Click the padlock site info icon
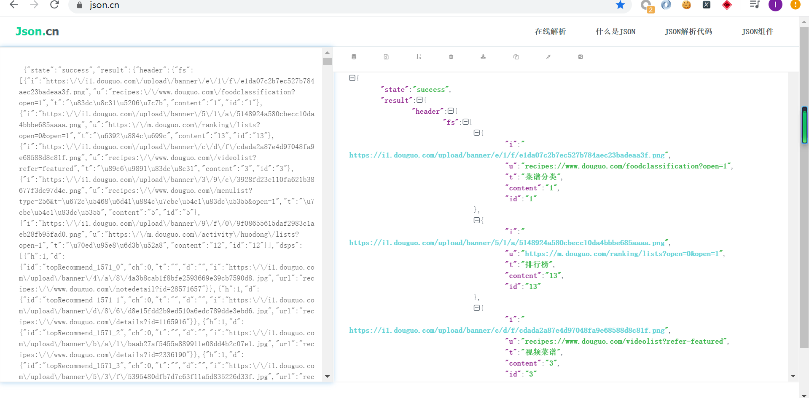 click(80, 5)
